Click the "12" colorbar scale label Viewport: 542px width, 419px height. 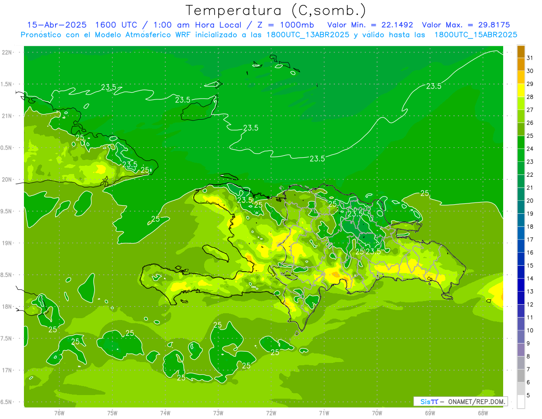(530, 305)
